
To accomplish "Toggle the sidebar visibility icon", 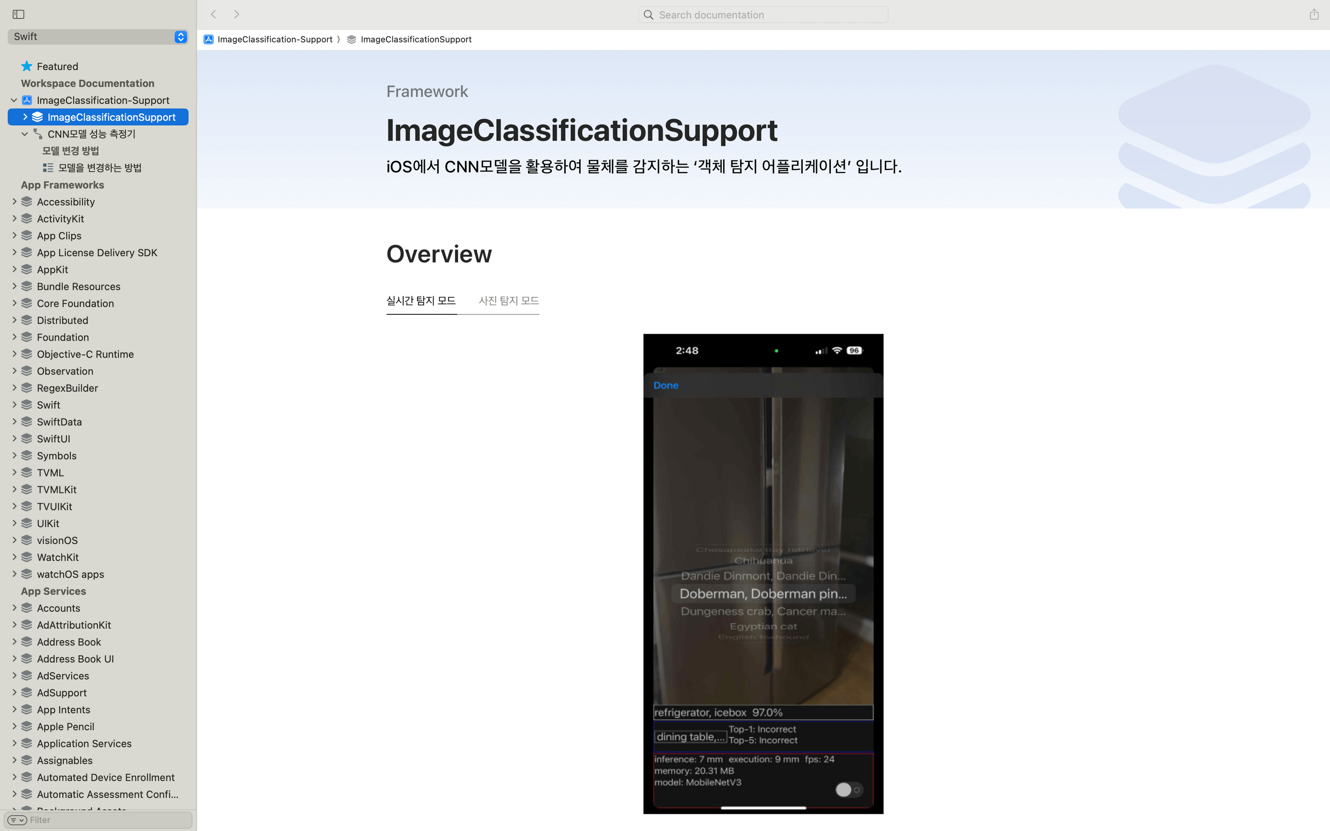I will pos(18,14).
